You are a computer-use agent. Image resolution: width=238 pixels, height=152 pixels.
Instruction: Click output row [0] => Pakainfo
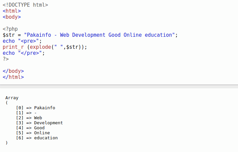pos(36,108)
